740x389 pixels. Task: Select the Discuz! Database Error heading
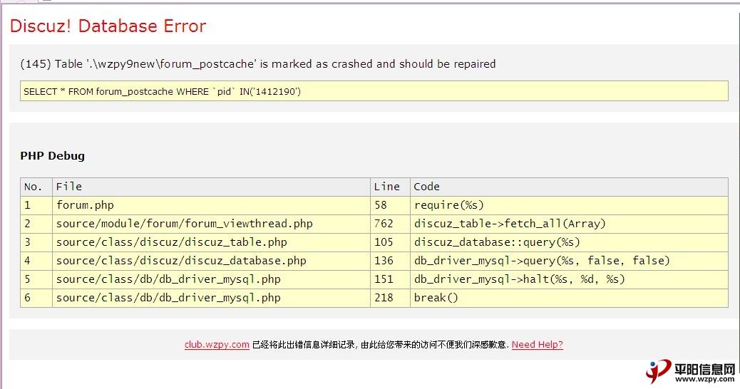click(108, 26)
